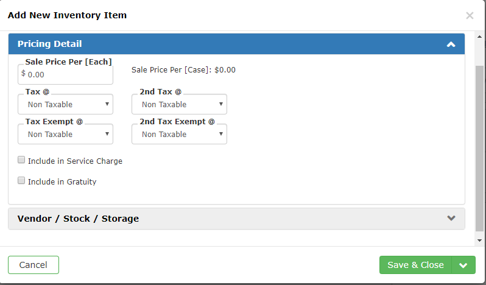486x285 pixels.
Task: Click Vendor / Stock / Storage section header
Action: point(236,219)
